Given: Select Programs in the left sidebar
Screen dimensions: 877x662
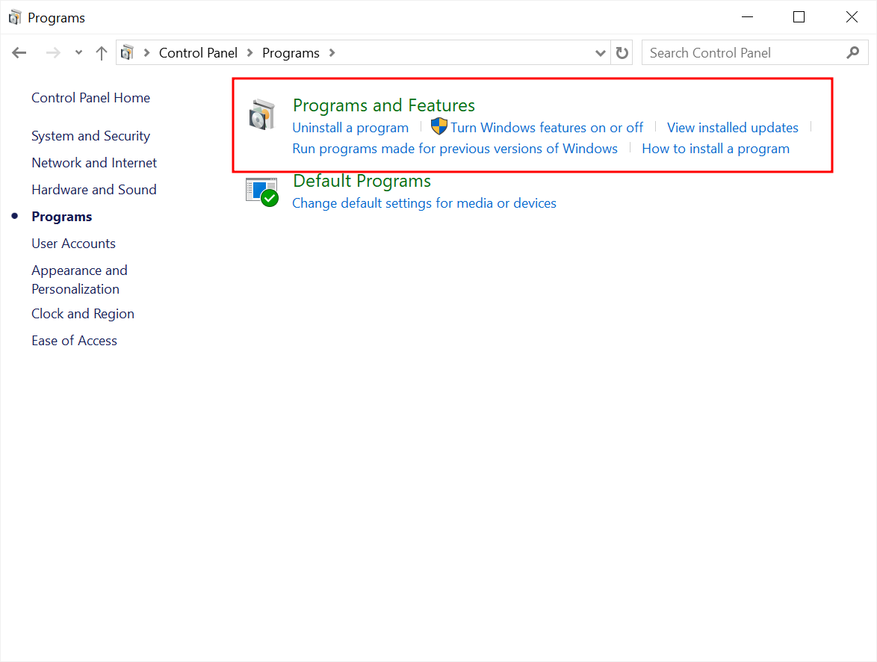Looking at the screenshot, I should [61, 217].
